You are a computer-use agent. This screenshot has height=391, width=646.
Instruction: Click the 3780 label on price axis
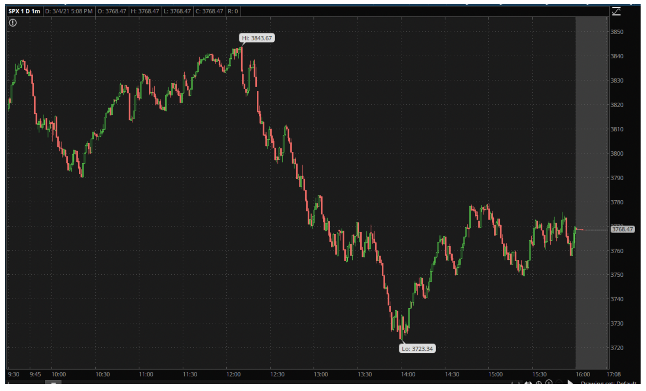click(617, 202)
